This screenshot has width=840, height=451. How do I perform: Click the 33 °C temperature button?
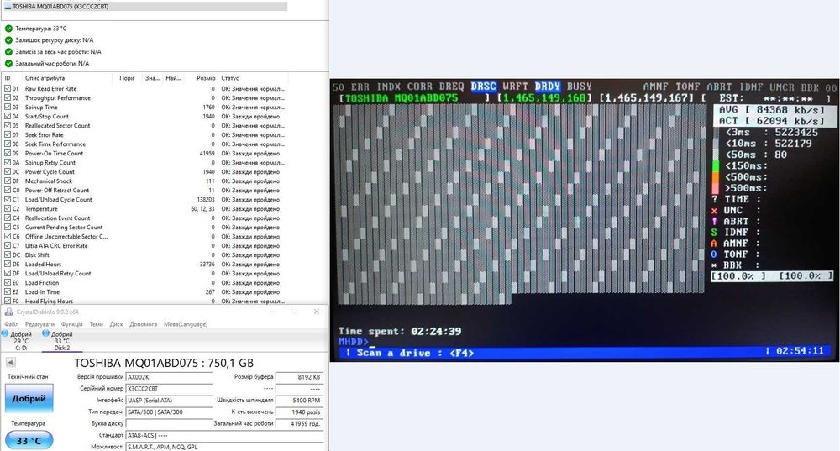tap(29, 441)
